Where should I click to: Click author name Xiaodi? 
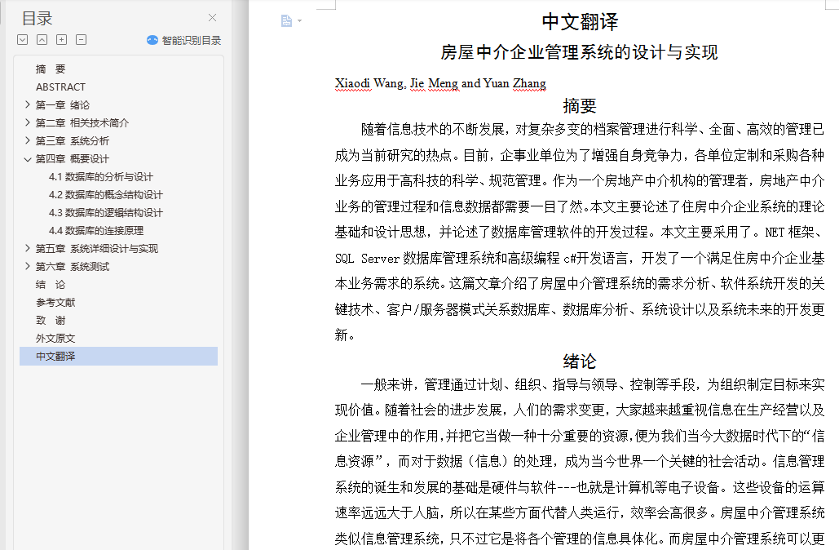[x=352, y=83]
